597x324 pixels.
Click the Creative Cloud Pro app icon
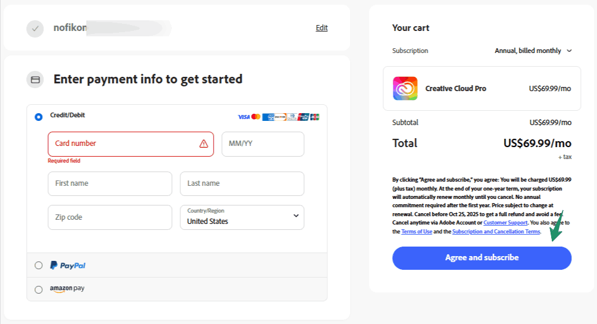pyautogui.click(x=405, y=88)
